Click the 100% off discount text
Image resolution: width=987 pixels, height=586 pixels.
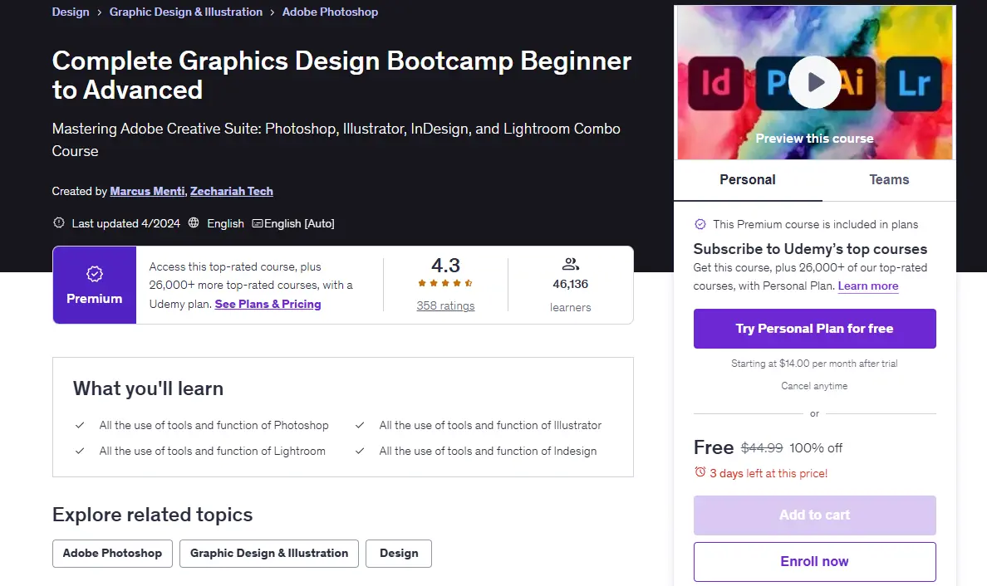816,447
